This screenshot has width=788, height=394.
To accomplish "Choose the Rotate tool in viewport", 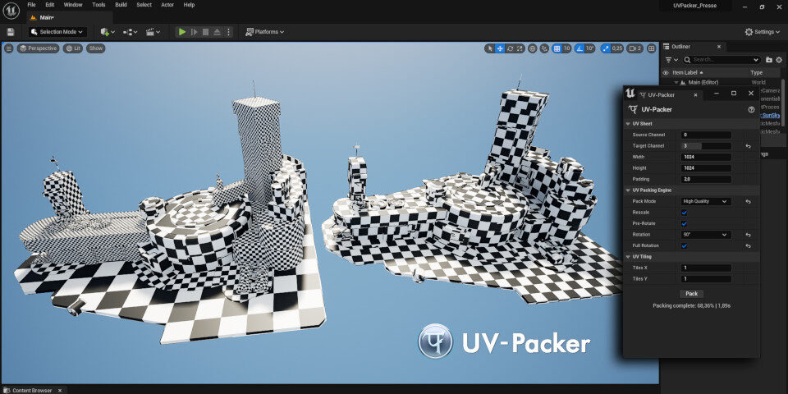I will 510,48.
